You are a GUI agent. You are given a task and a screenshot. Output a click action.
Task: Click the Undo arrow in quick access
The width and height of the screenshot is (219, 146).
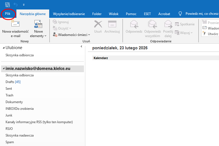[x=16, y=5]
